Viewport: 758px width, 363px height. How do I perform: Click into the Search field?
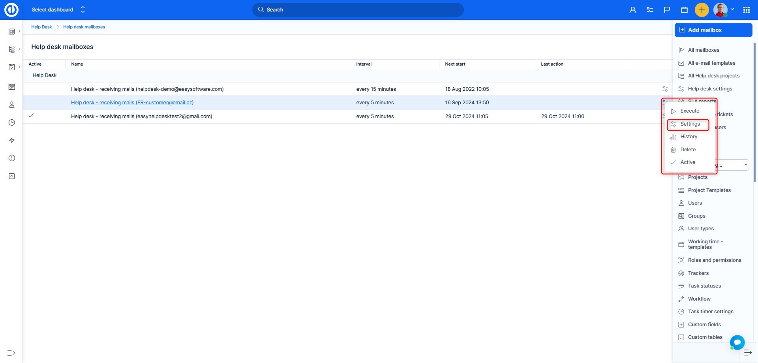pos(358,10)
